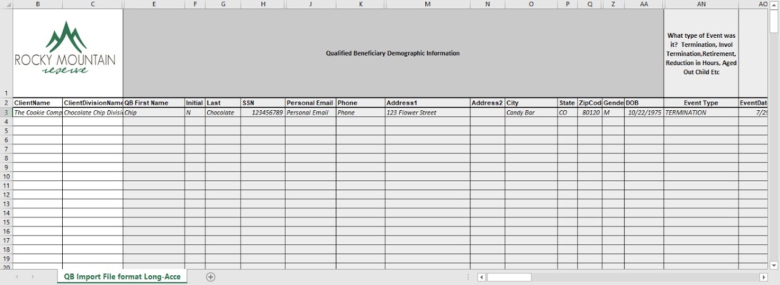The image size is (780, 285).
Task: Select the 123 Flower Street address cell
Action: click(427, 113)
